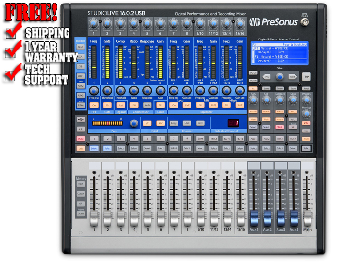Toggle the Limit On button

[x=160, y=105]
